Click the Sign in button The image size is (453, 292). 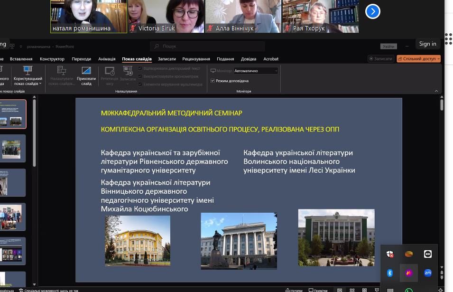coord(427,44)
